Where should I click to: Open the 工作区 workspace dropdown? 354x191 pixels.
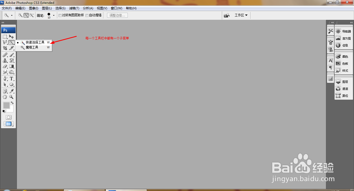(241, 15)
